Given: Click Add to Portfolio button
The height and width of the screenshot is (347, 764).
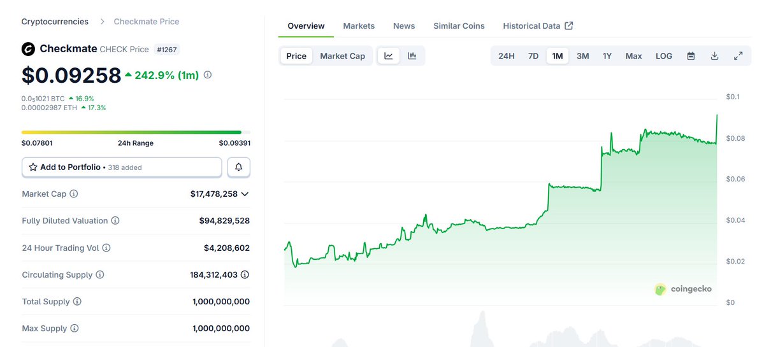Looking at the screenshot, I should (x=122, y=167).
